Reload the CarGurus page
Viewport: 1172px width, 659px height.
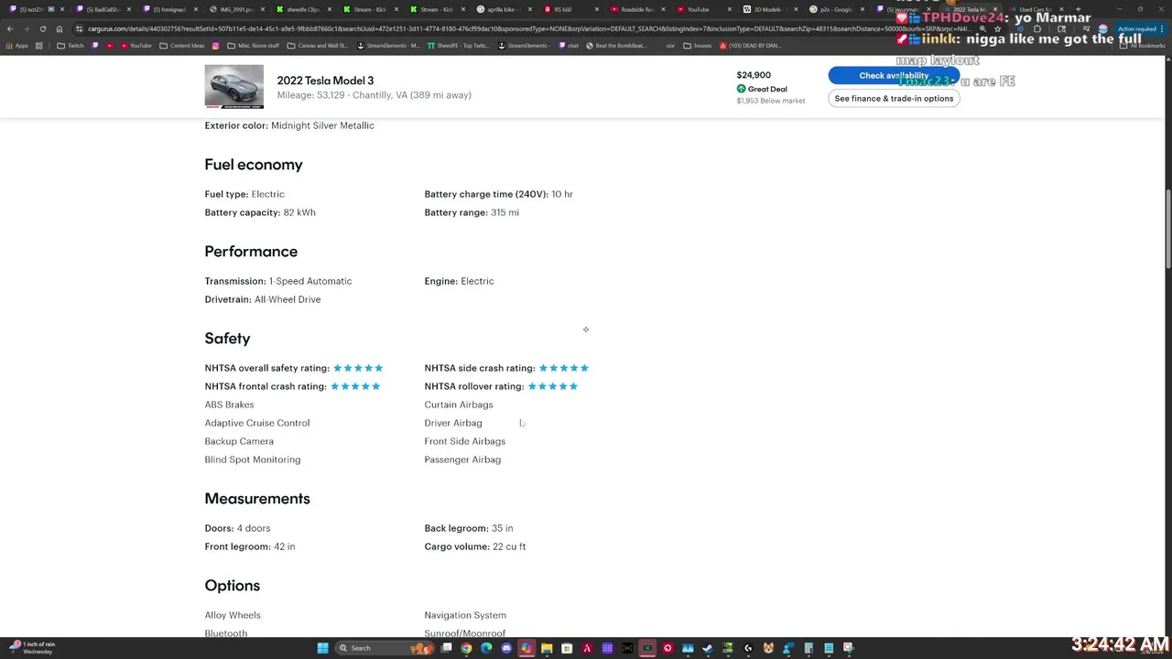pos(42,28)
